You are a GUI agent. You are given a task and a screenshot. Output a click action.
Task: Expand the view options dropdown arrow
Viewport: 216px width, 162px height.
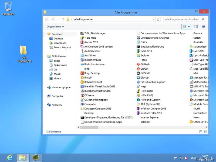(x=189, y=26)
